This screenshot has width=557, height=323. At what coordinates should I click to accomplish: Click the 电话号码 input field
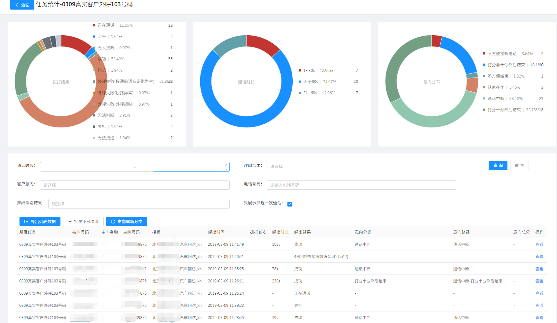(361, 185)
